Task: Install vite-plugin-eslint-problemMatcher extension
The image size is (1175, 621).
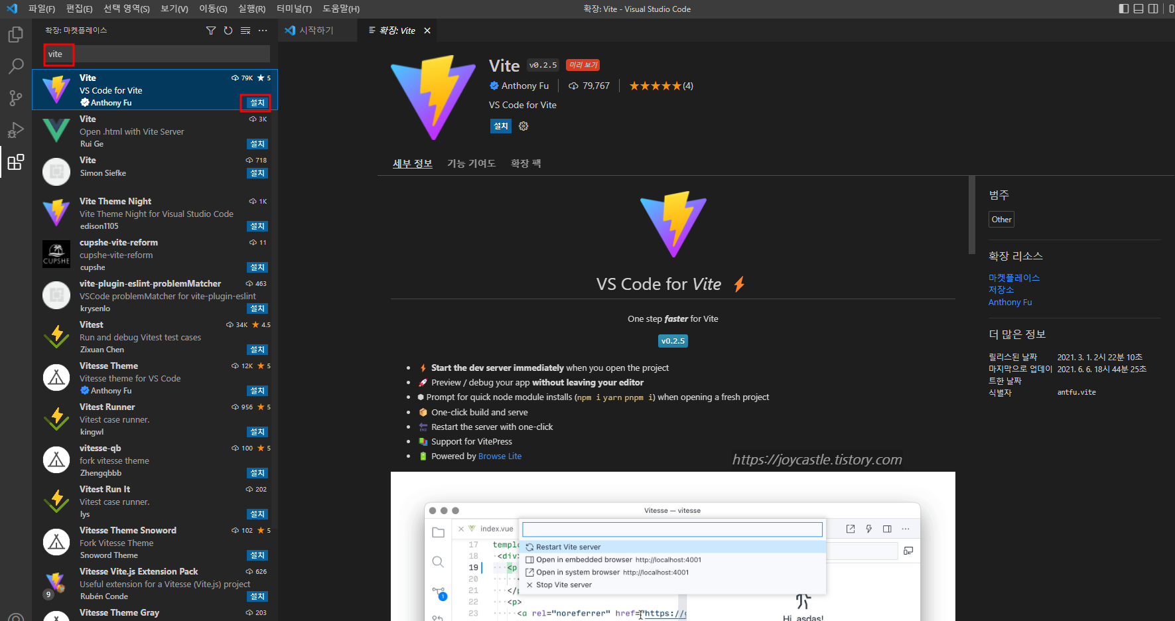Action: tap(257, 309)
